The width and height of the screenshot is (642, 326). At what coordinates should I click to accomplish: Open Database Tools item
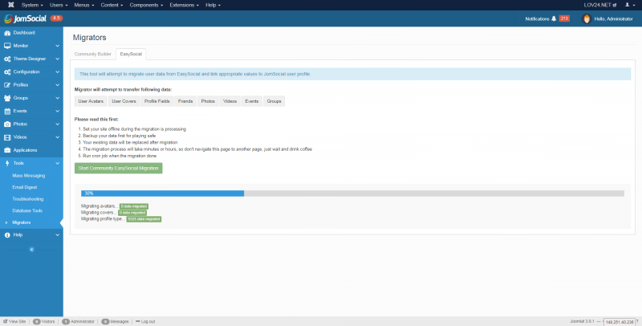(27, 211)
